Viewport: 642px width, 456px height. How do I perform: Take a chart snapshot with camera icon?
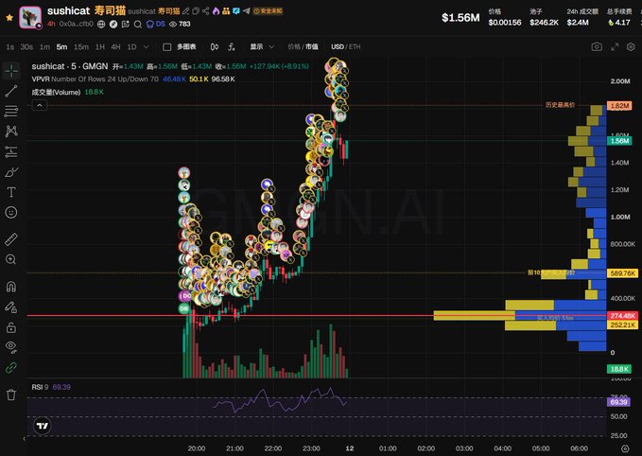click(x=597, y=46)
